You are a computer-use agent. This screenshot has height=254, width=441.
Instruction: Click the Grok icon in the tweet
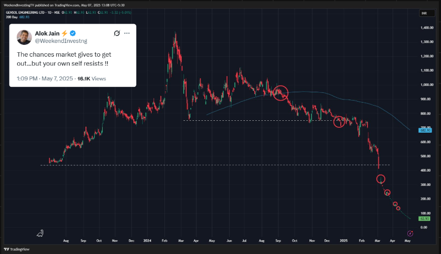[117, 33]
